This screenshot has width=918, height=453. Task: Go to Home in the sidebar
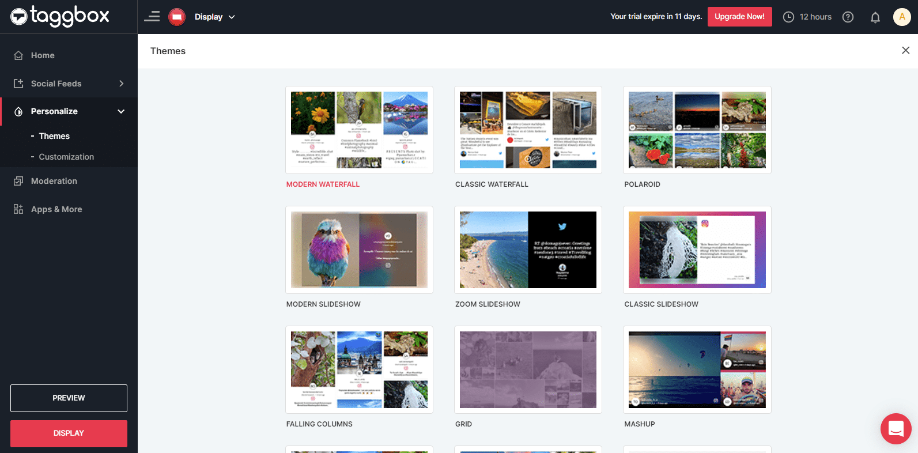tap(43, 55)
